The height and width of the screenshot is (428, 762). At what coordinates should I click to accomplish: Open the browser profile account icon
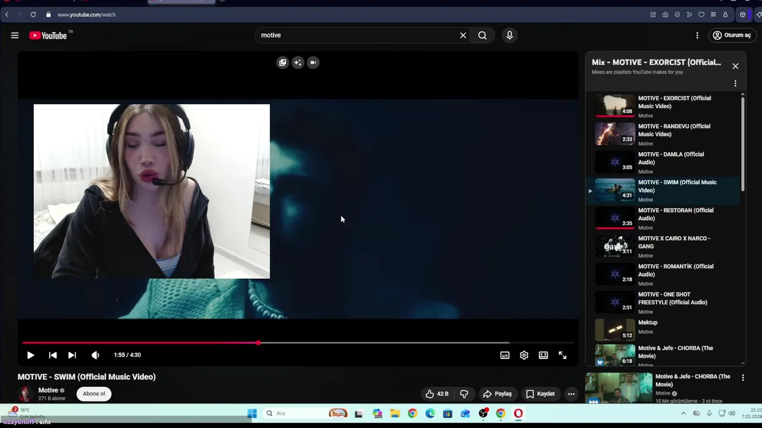coord(725,14)
